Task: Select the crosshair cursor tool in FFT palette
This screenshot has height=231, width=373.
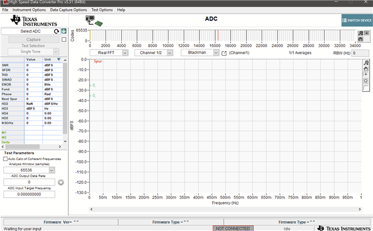Action: click(366, 75)
